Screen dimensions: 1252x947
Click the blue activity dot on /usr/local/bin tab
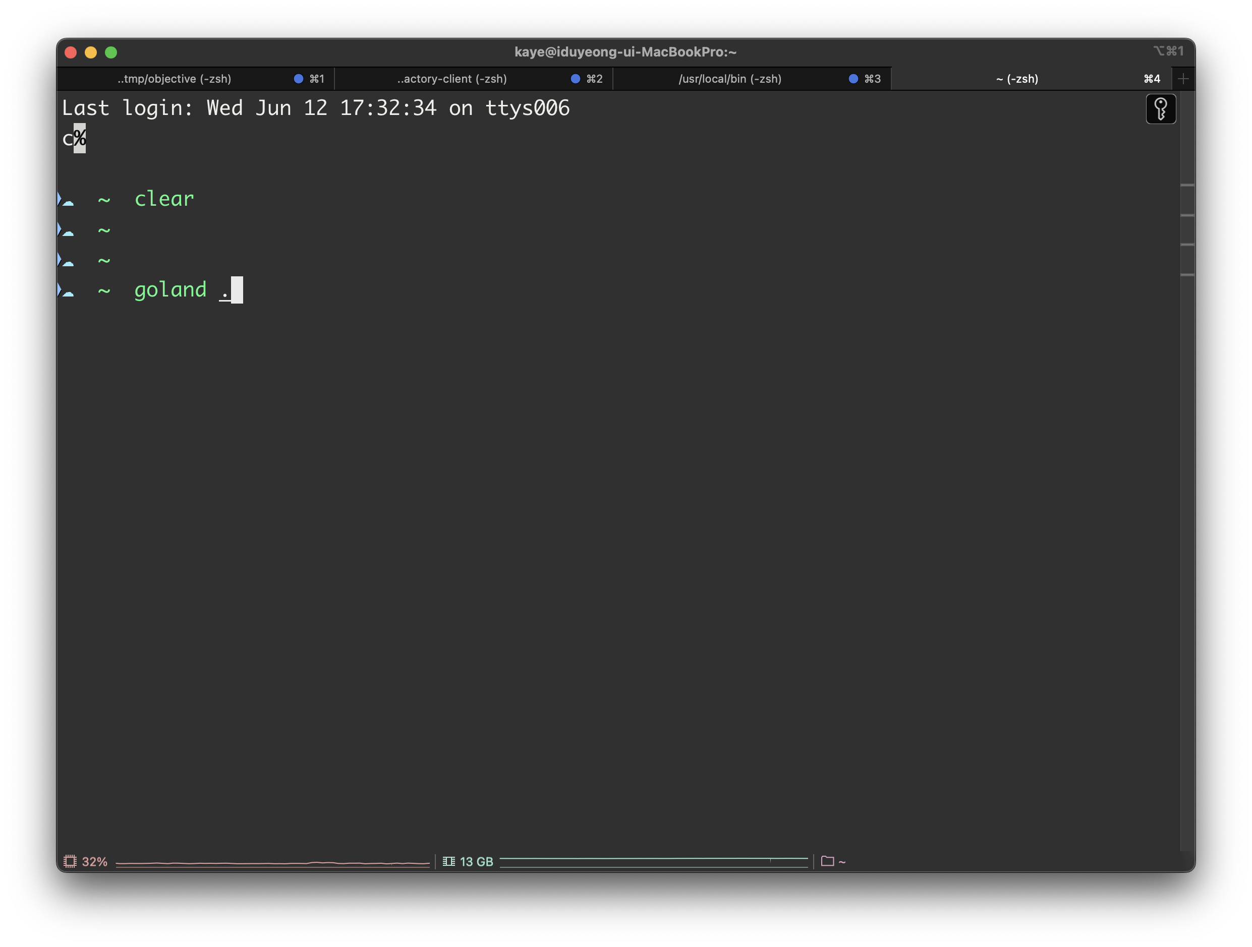pyautogui.click(x=853, y=79)
